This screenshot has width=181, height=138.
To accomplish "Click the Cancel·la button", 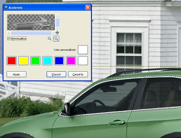I will coord(78,74).
